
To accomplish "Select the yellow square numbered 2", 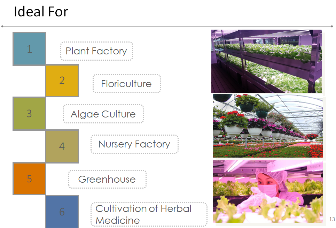I will [x=62, y=81].
